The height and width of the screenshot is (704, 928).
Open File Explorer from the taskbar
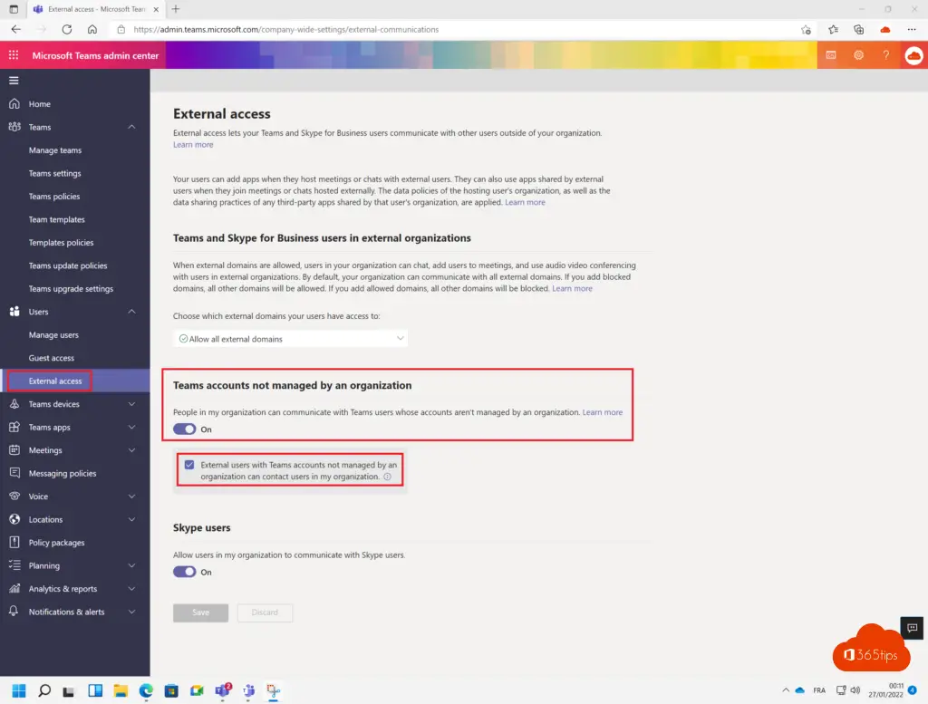pos(121,690)
